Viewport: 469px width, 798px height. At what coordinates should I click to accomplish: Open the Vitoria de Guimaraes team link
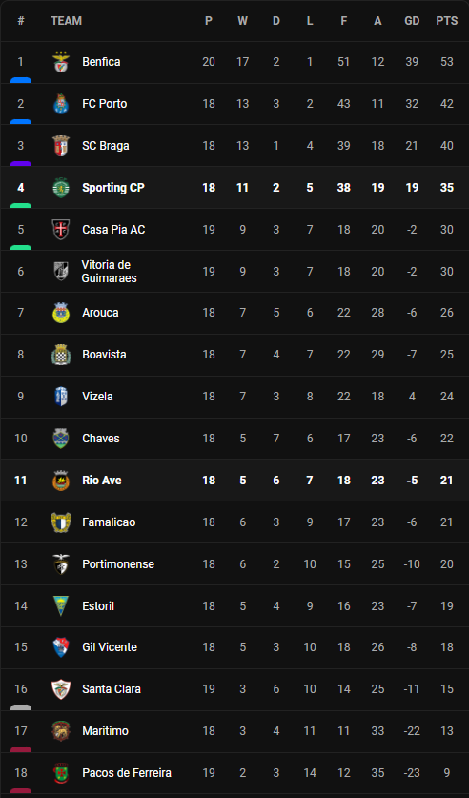pyautogui.click(x=109, y=272)
